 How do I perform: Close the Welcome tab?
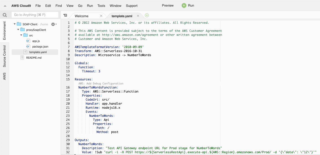101,16
